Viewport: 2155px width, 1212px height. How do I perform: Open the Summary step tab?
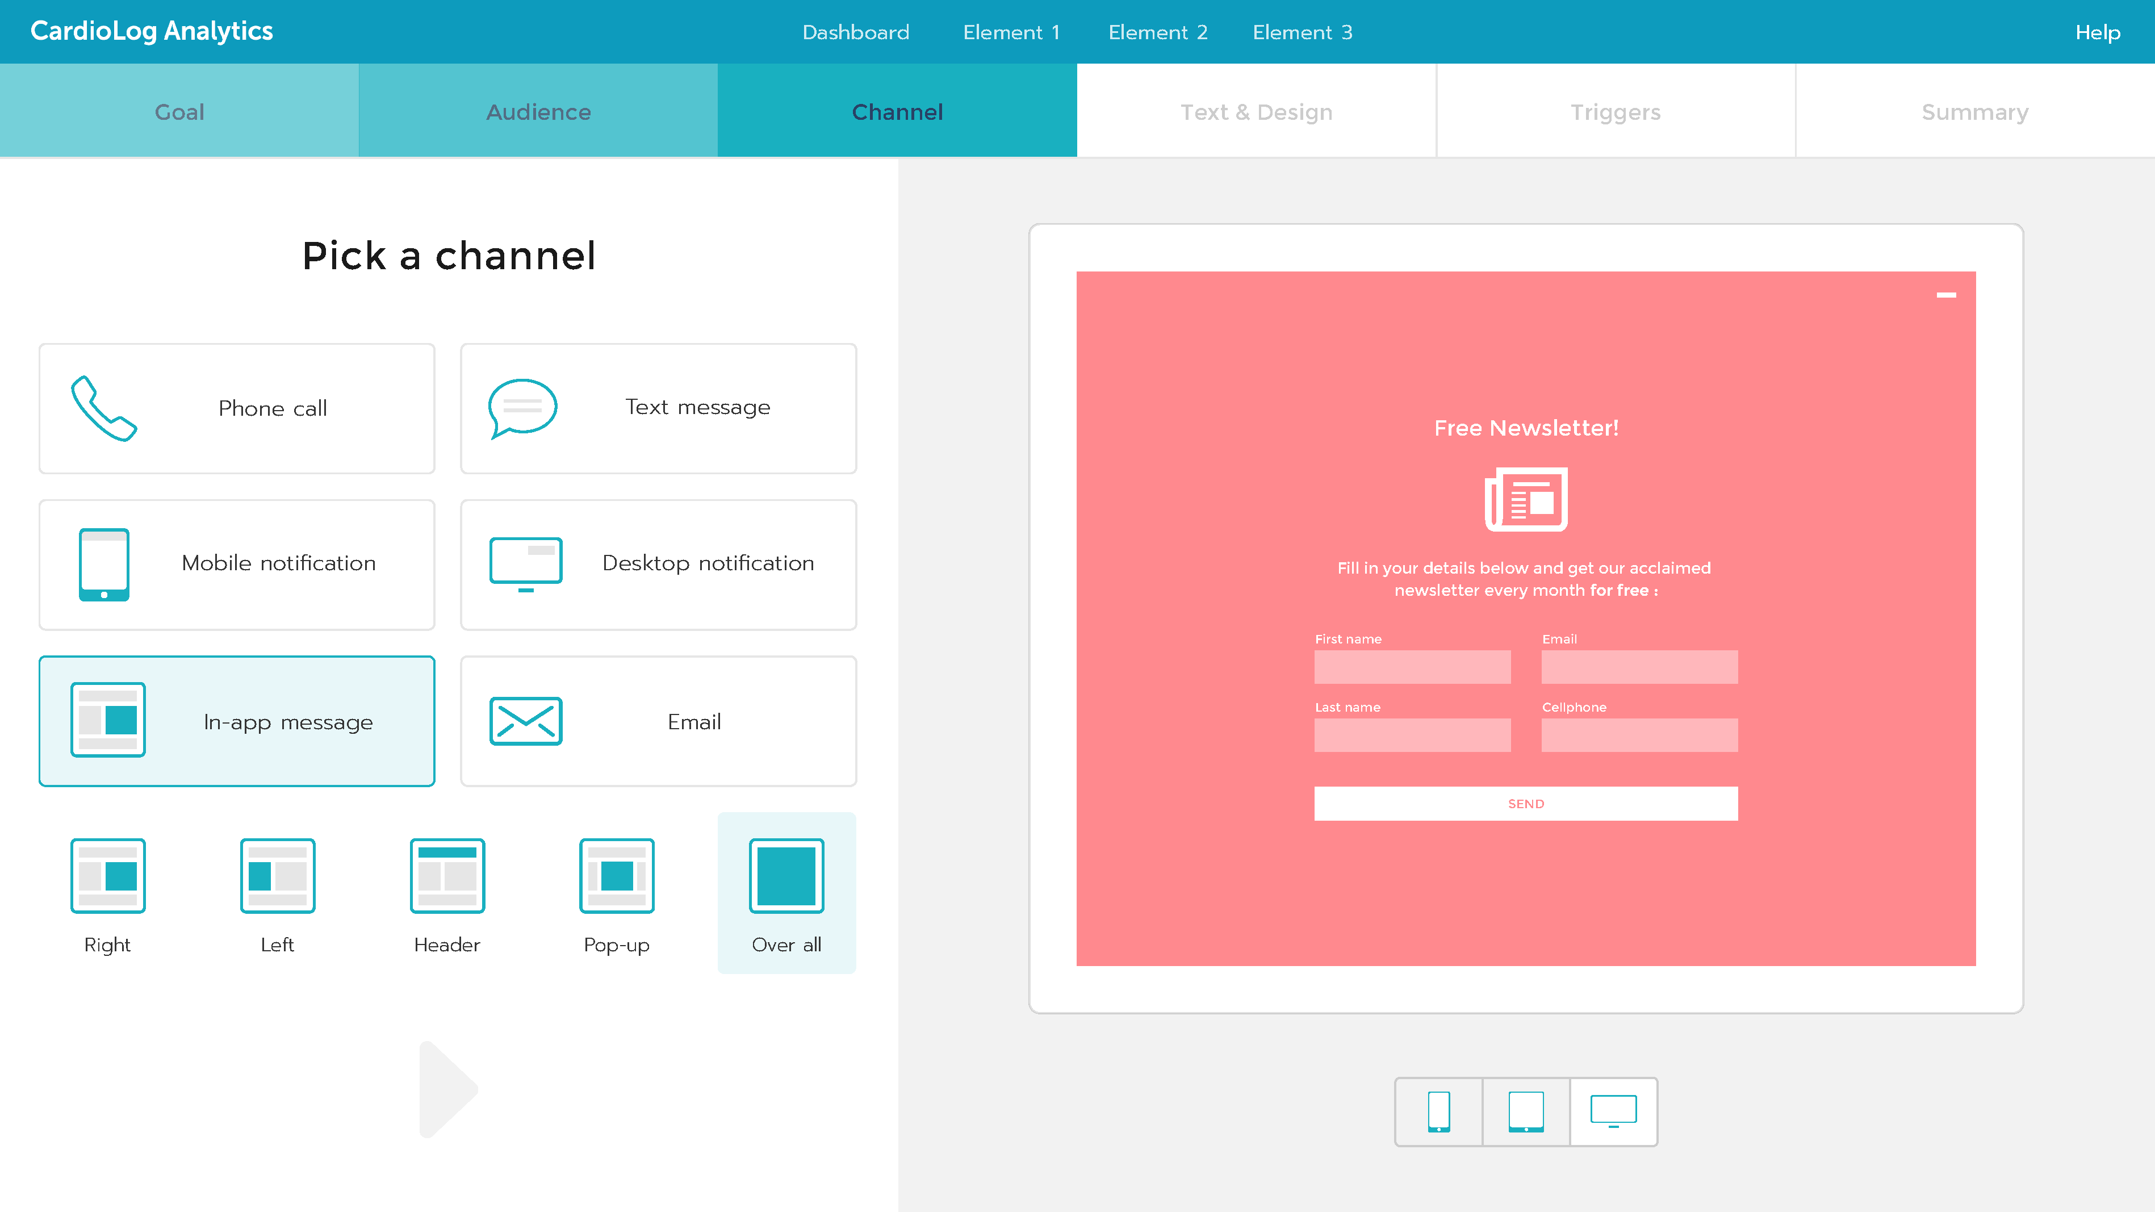tap(1975, 110)
